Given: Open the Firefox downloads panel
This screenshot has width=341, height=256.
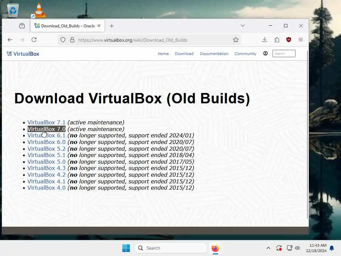Looking at the screenshot, I should pyautogui.click(x=264, y=40).
